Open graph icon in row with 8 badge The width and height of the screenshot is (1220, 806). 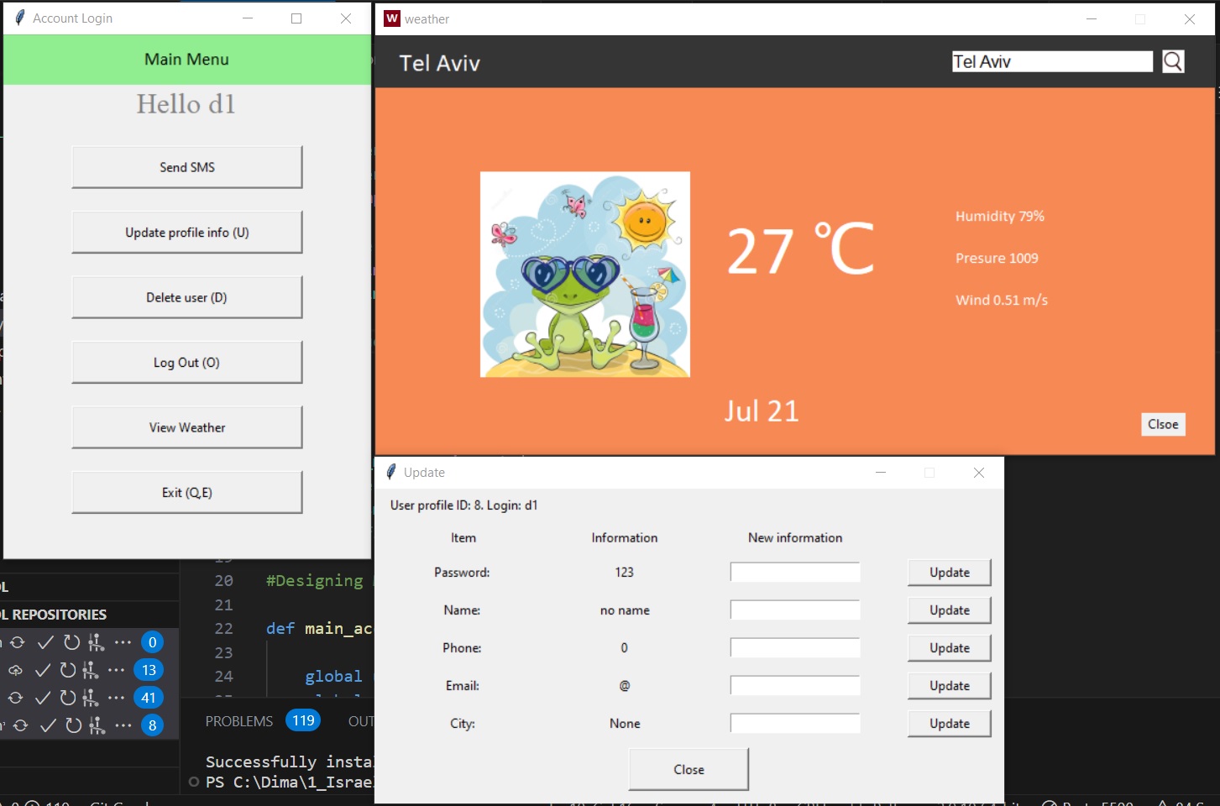coord(97,725)
